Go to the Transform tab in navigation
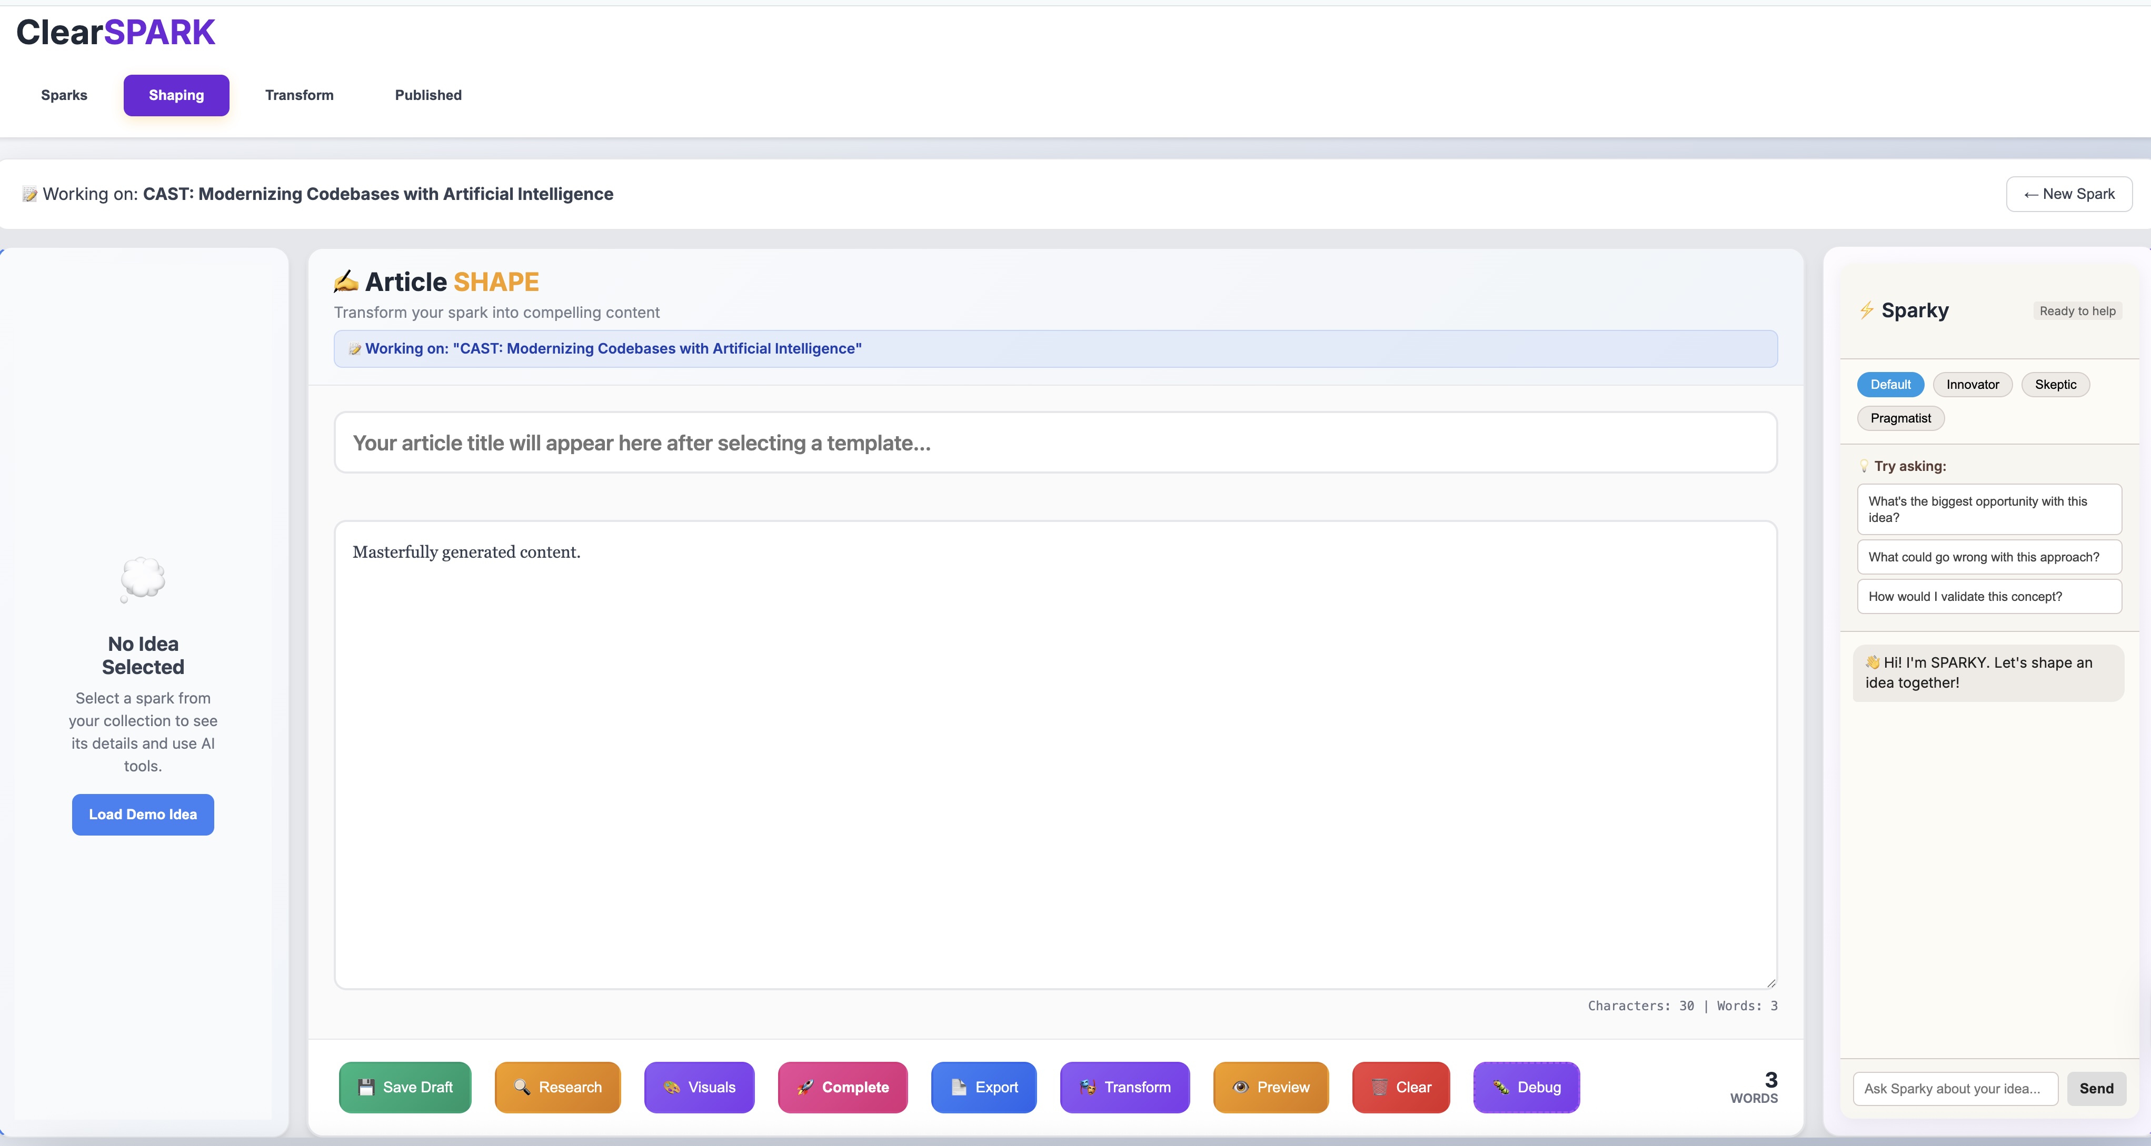Screen dimensions: 2151x1146 (x=299, y=95)
